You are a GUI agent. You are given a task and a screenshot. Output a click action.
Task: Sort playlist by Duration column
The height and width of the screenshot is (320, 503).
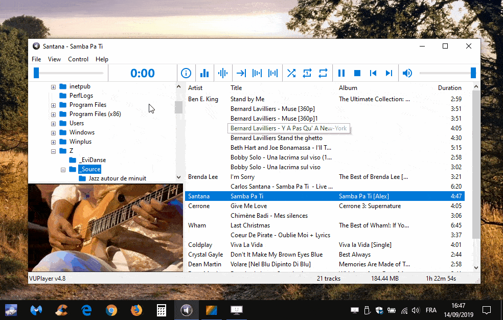pos(450,88)
